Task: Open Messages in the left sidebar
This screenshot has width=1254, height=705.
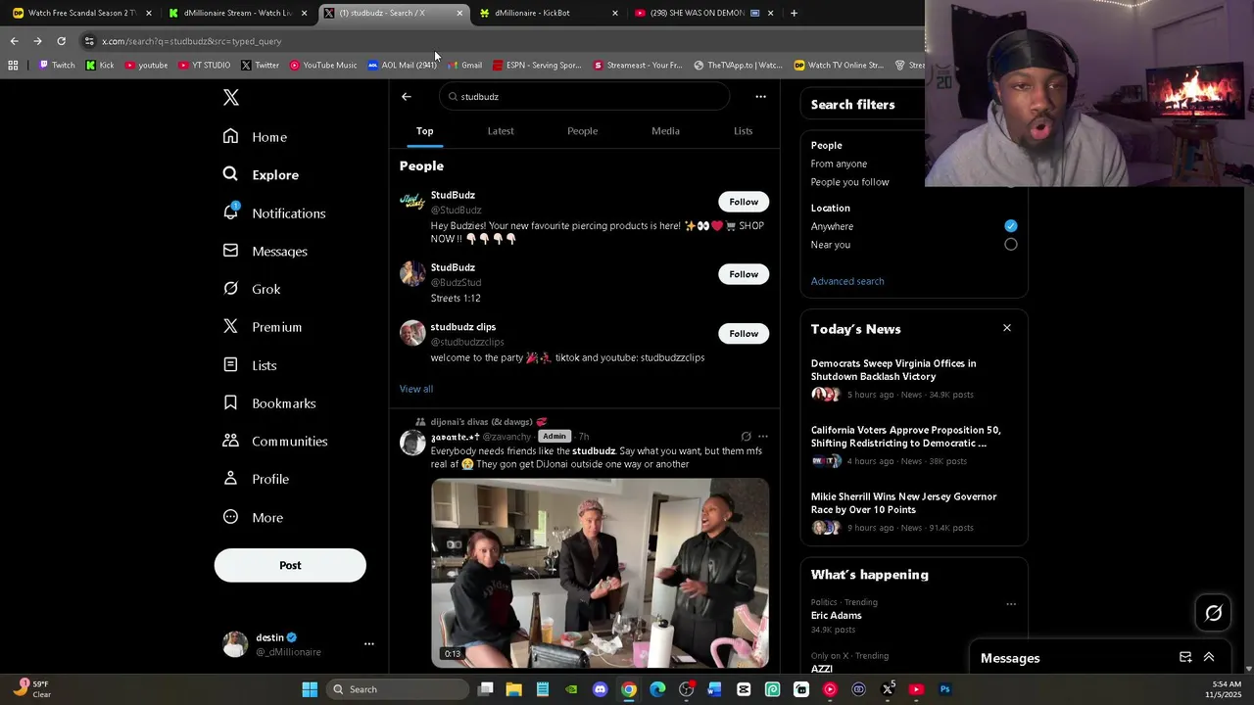Action: (x=265, y=251)
